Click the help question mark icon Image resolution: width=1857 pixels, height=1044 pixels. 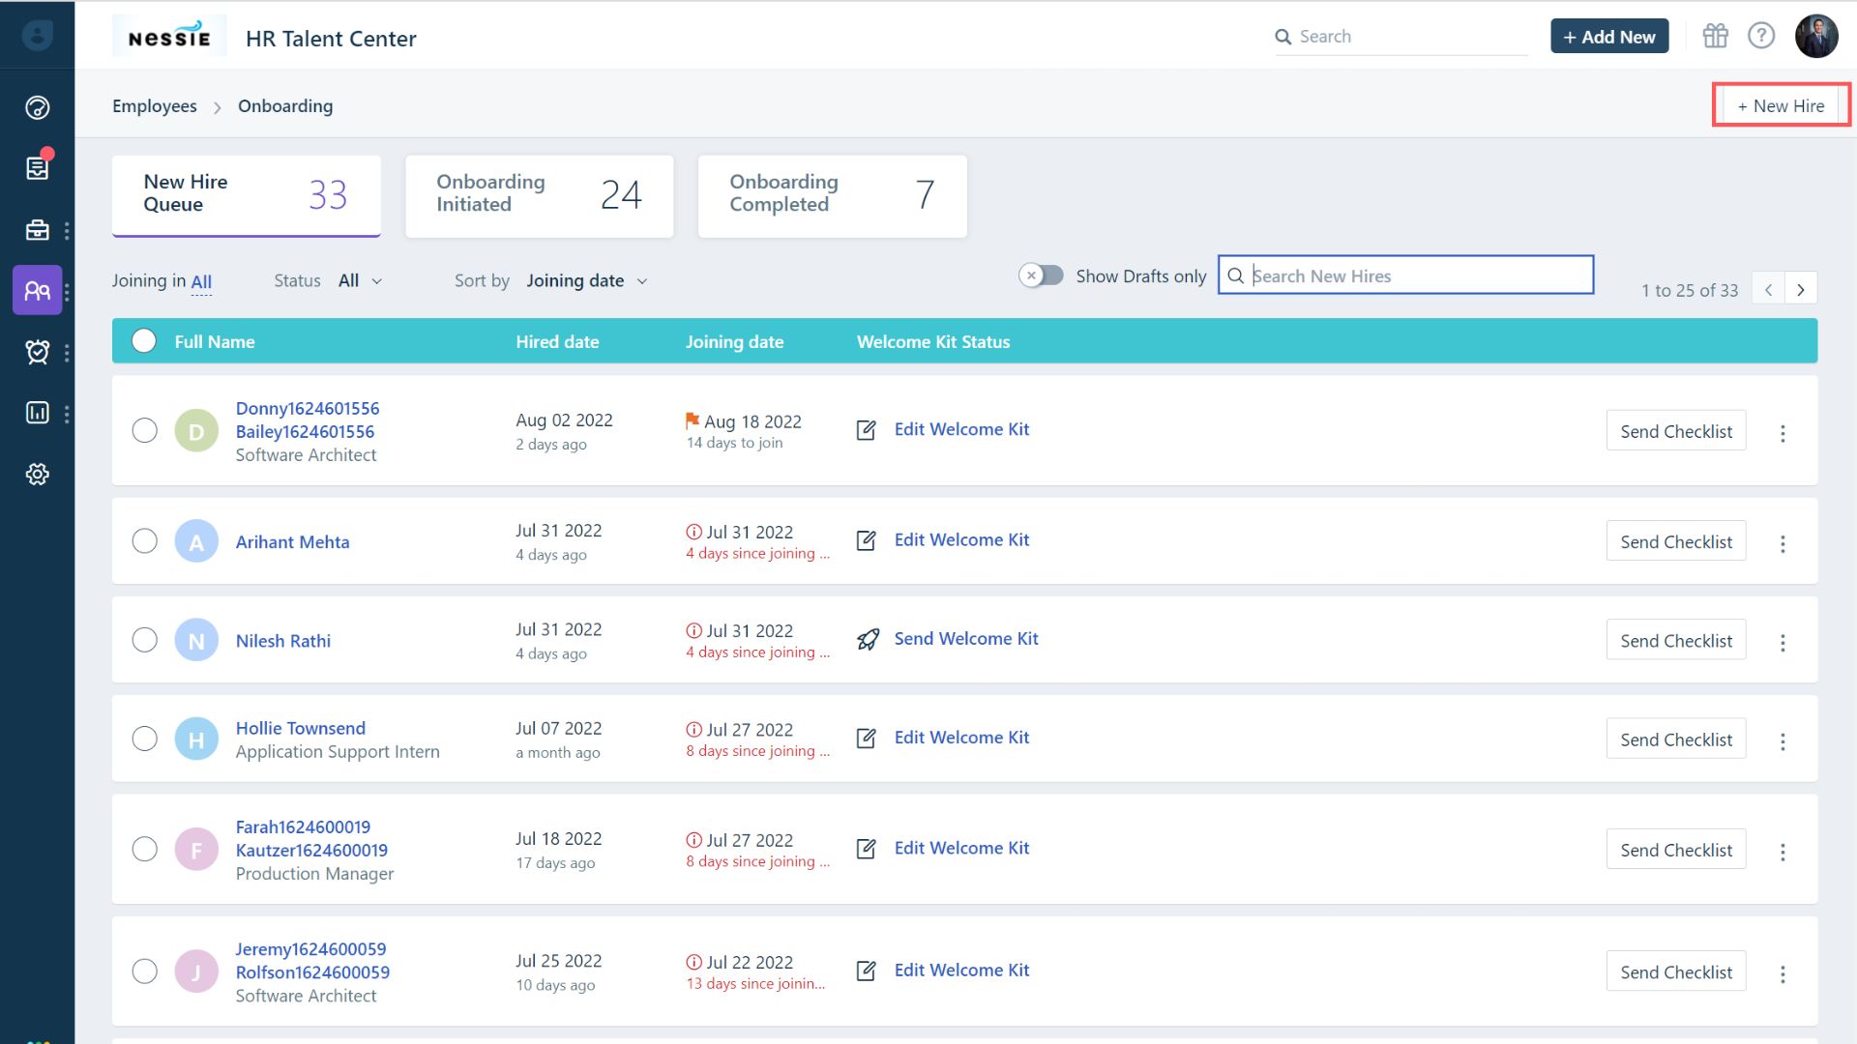pos(1761,36)
